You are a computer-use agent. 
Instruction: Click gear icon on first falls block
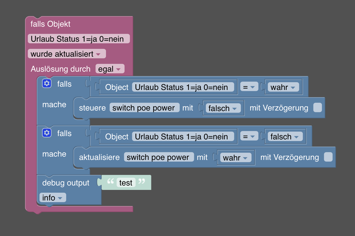tap(46, 83)
